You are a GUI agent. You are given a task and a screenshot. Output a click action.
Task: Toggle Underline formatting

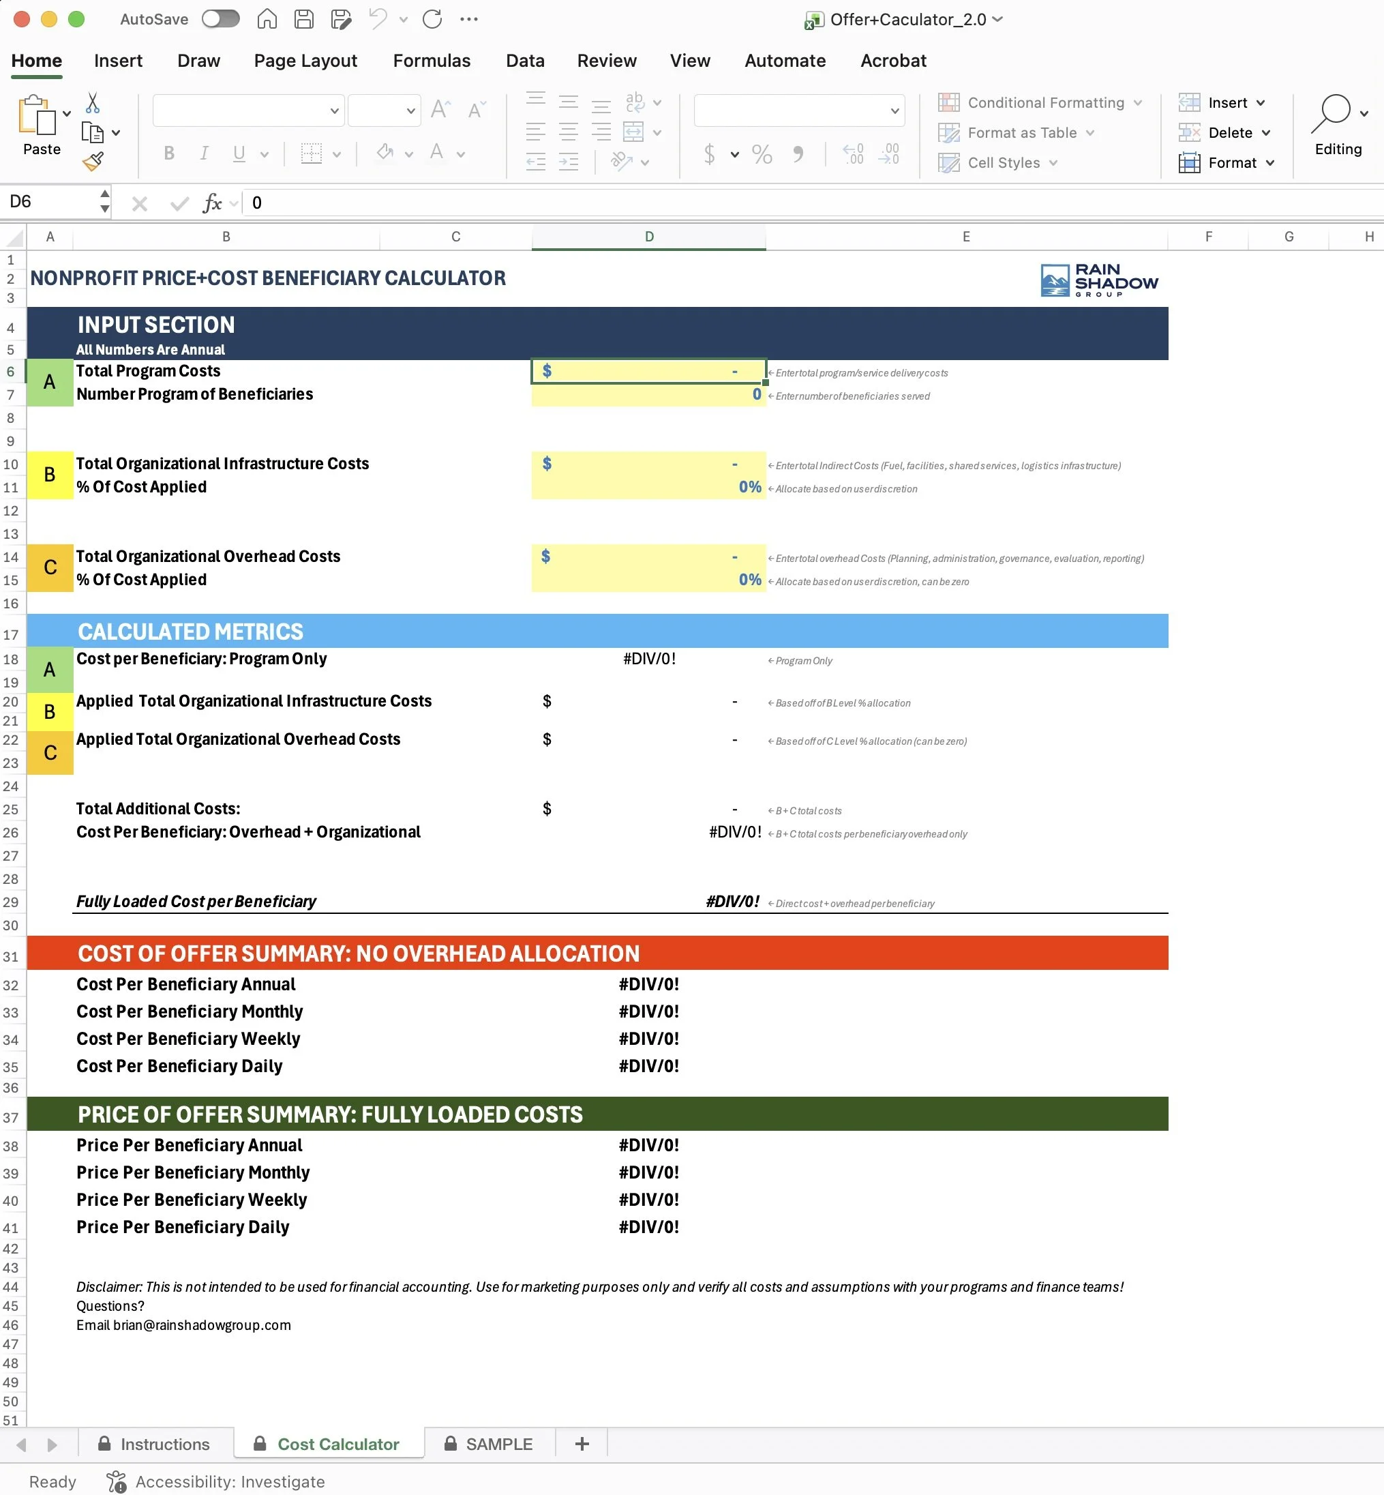(239, 153)
